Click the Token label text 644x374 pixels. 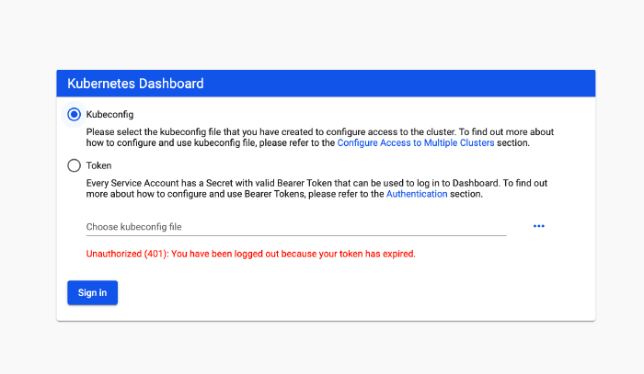tap(98, 165)
